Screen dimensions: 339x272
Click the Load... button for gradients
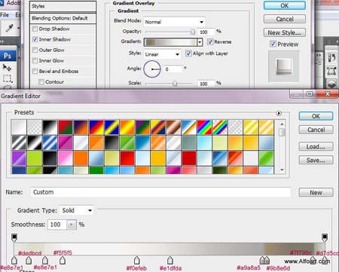(x=316, y=147)
